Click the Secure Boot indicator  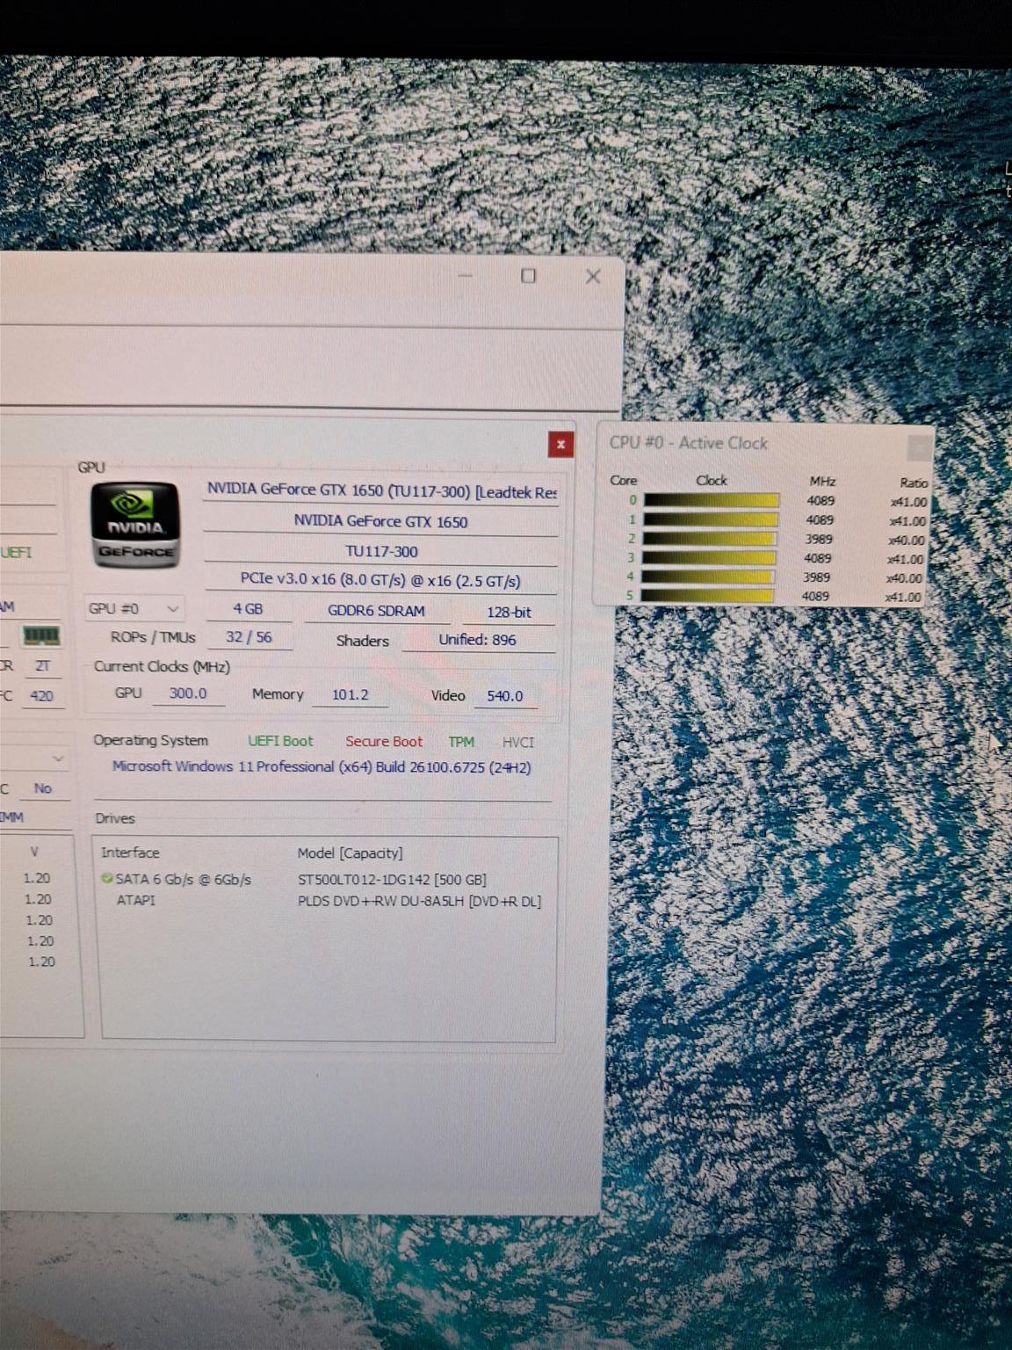click(384, 742)
